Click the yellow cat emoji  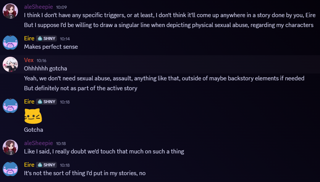tap(33, 116)
